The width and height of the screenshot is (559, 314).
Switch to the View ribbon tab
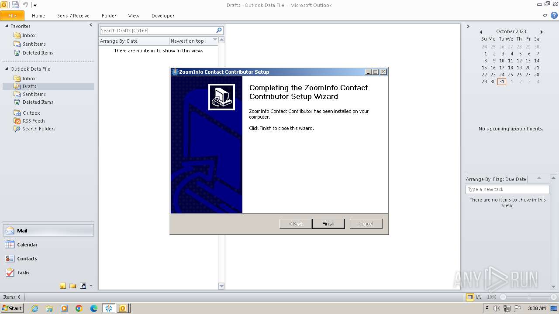point(134,16)
